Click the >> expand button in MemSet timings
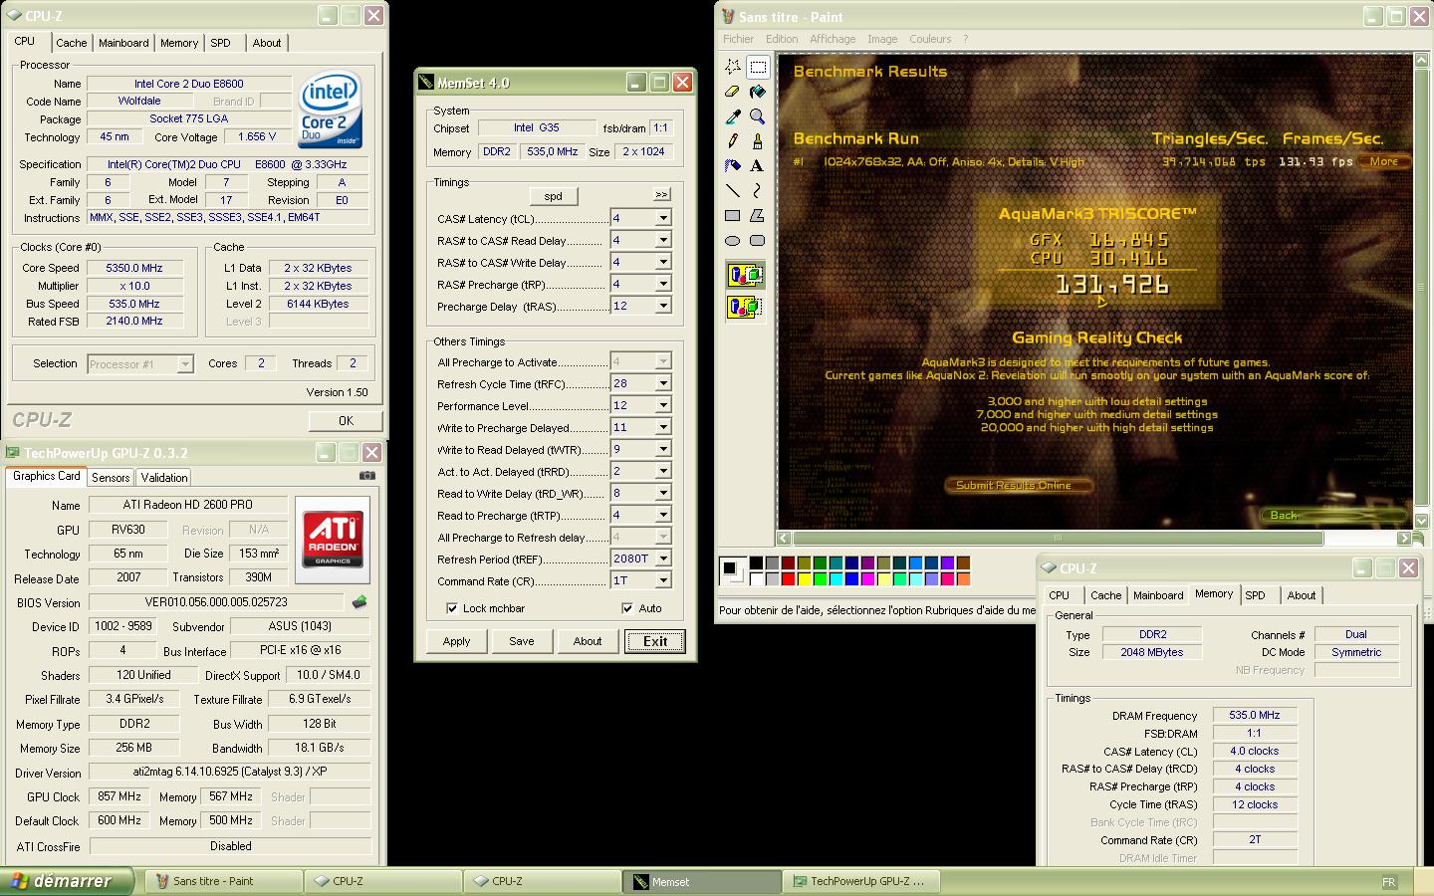This screenshot has height=896, width=1434. point(662,194)
